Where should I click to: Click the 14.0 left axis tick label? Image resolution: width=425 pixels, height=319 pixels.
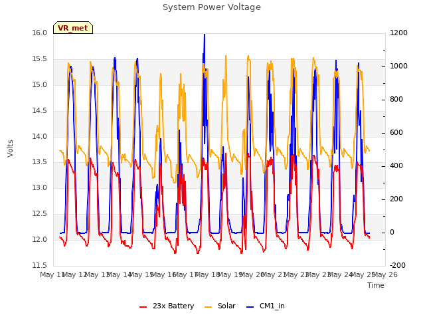[40, 136]
